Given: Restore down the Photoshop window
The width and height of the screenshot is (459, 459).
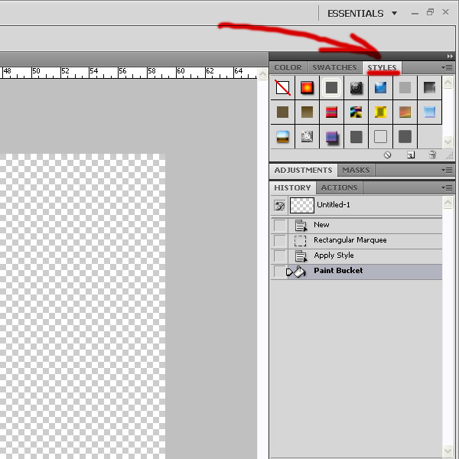Looking at the screenshot, I should (430, 12).
